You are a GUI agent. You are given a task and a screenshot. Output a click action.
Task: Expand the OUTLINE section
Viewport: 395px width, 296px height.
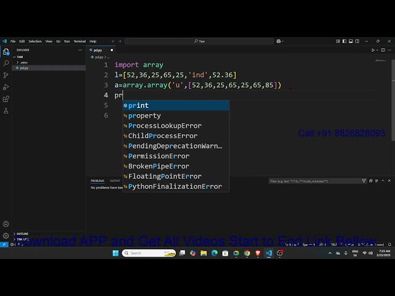tap(22, 234)
